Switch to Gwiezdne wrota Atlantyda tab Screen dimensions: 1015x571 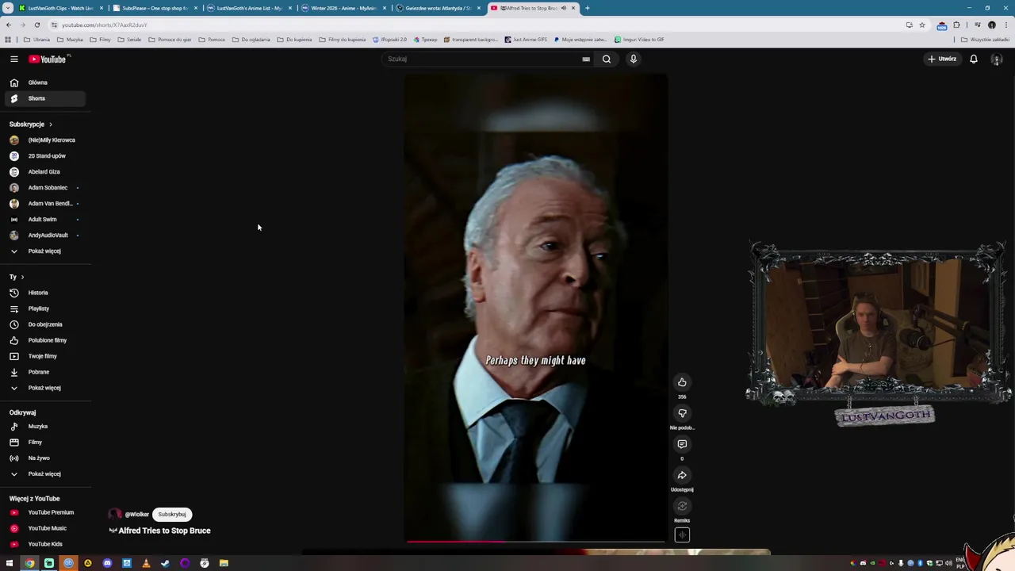coord(438,8)
